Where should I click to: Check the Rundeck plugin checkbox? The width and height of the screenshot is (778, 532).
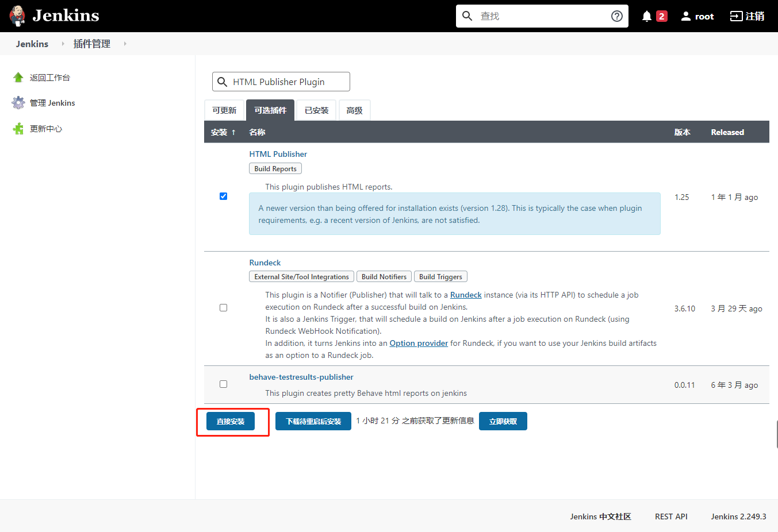pos(223,308)
